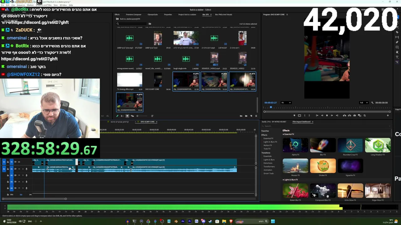
Task: Step back one frame in Program monitor
Action: (322, 116)
